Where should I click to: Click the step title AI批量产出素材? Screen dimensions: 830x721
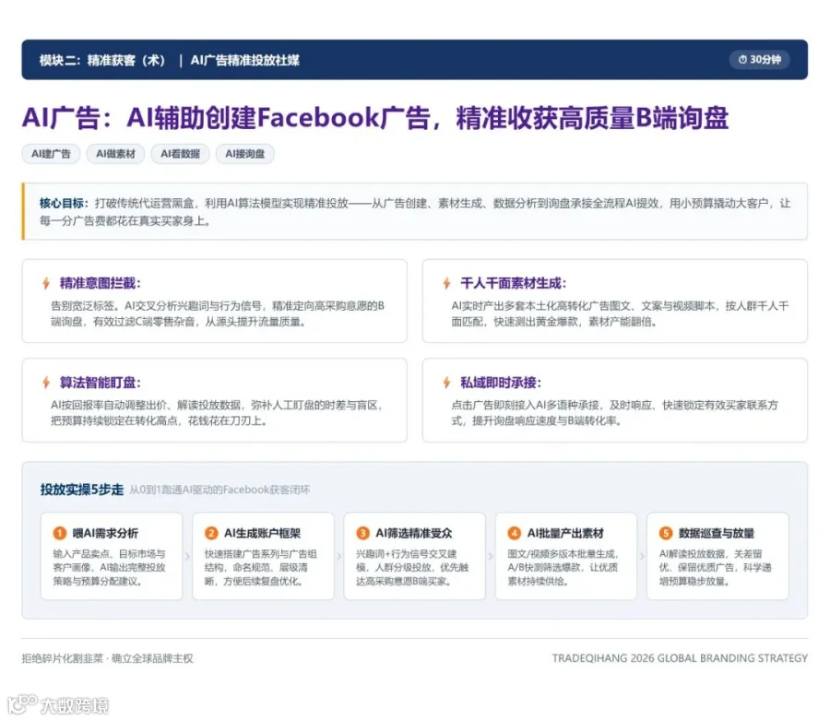click(564, 533)
